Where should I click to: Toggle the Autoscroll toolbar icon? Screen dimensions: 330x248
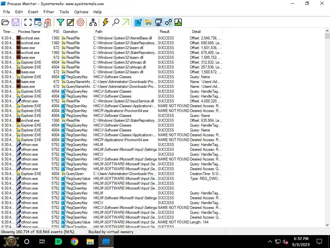click(38, 22)
